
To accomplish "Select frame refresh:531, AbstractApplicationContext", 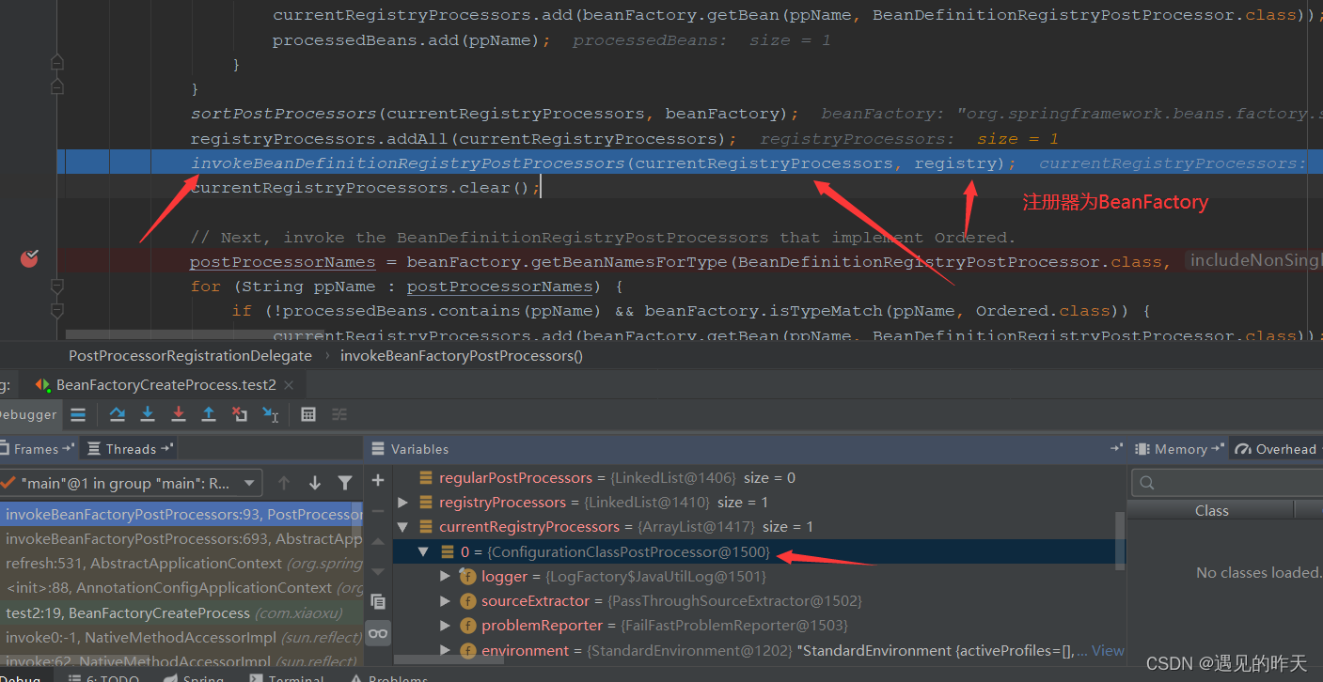I will coord(181,563).
